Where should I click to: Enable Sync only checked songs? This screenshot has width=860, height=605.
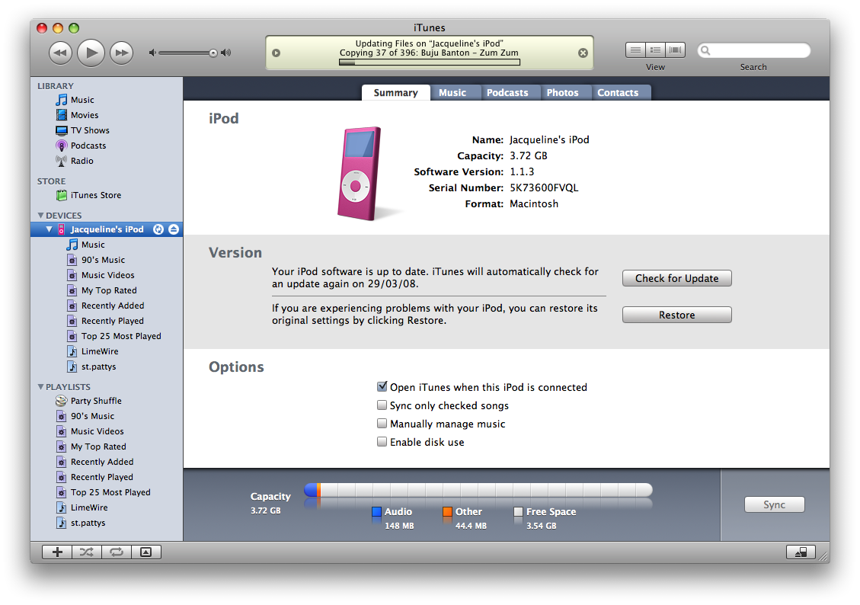coord(382,405)
